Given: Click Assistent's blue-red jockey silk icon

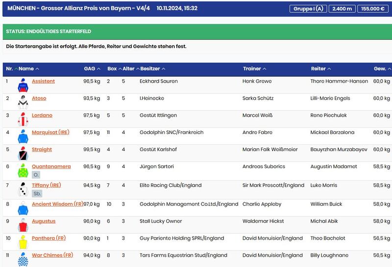Looking at the screenshot, I should [23, 86].
